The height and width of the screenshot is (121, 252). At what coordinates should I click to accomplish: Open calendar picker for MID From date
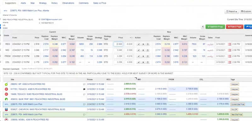click(230, 50)
